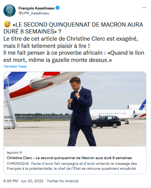Open François Asselineau's profile avatar
This screenshot has width=151, height=188.
[10, 11]
